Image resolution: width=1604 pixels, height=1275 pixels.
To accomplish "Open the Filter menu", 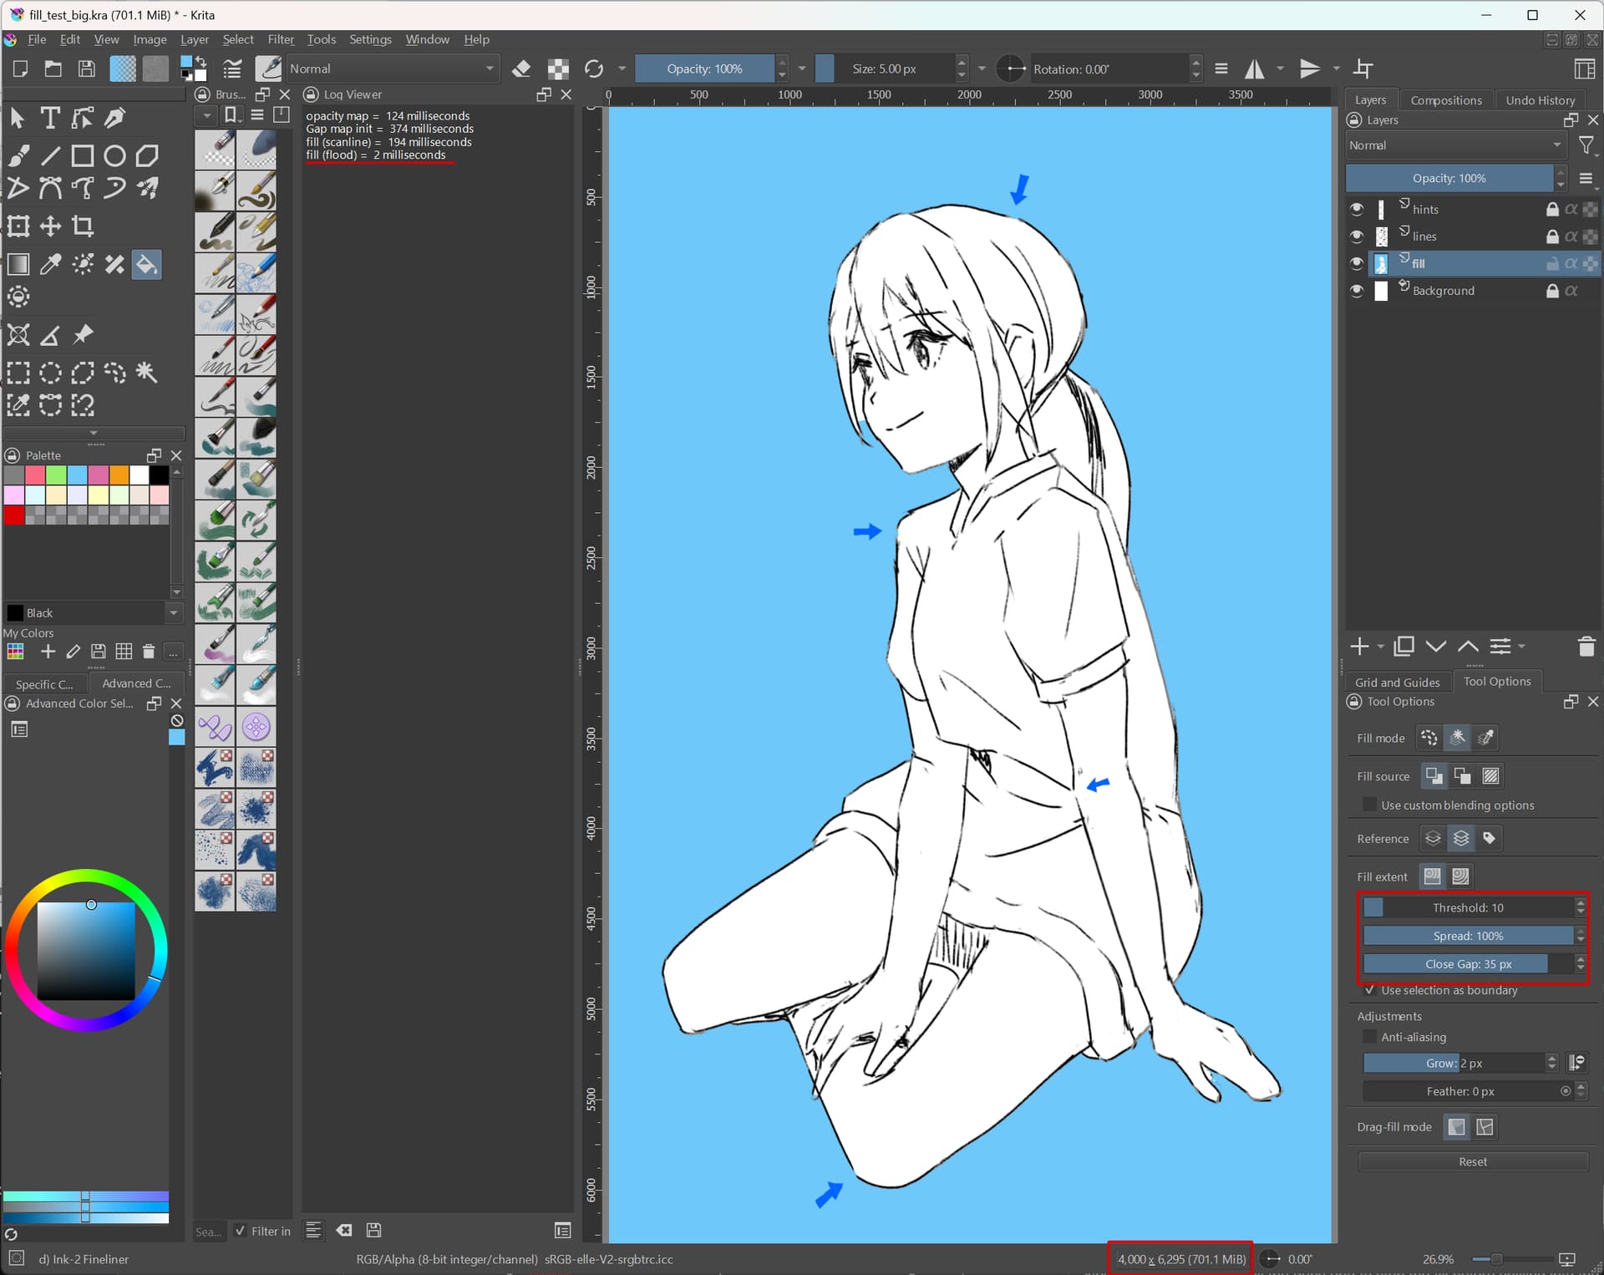I will click(x=281, y=39).
